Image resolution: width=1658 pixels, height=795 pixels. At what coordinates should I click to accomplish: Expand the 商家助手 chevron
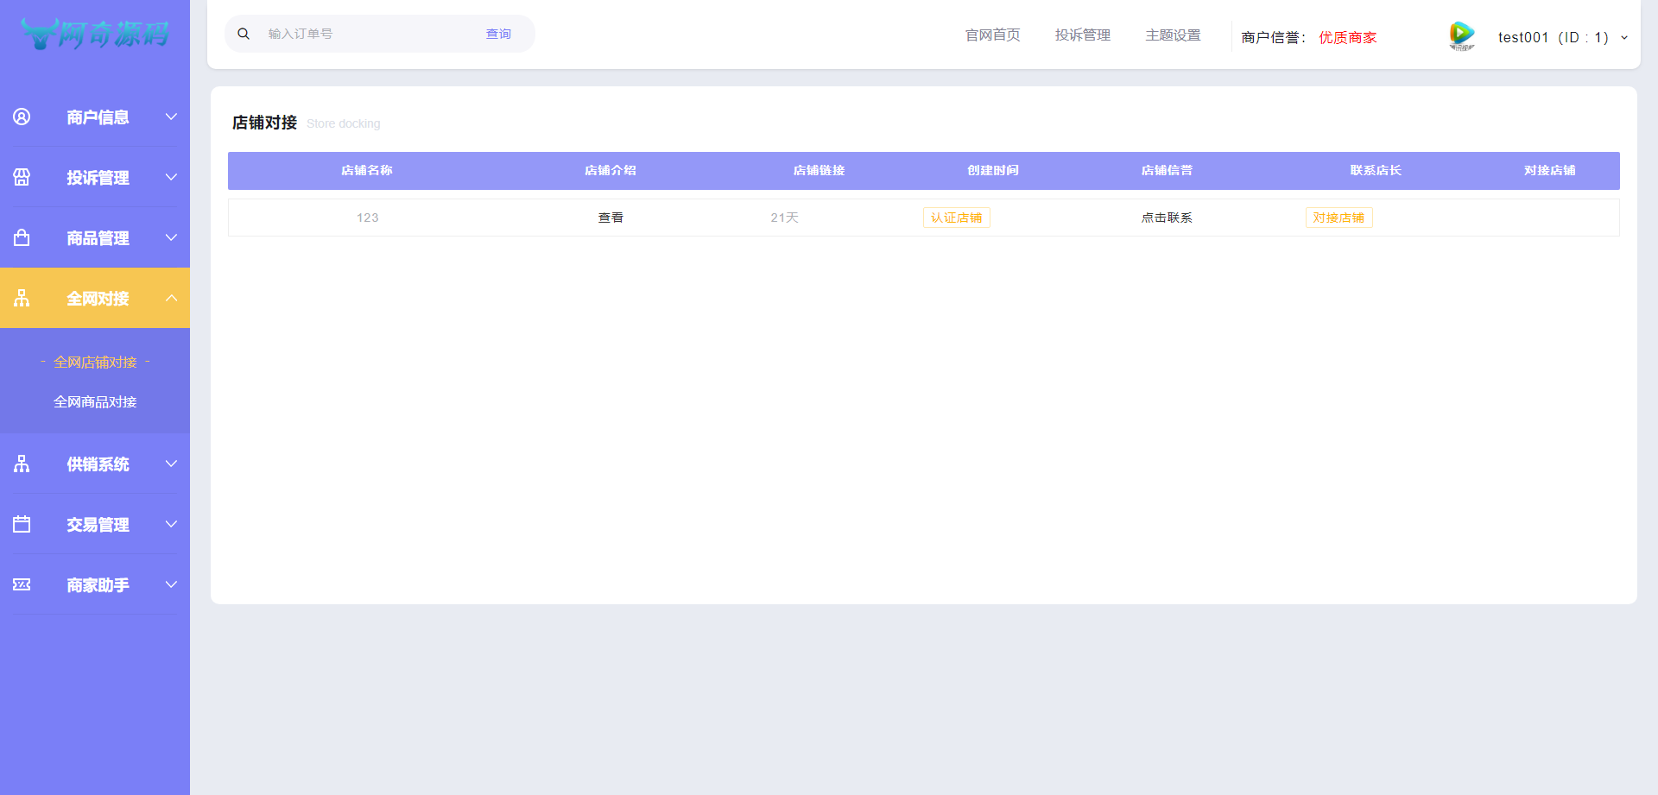pos(171,584)
